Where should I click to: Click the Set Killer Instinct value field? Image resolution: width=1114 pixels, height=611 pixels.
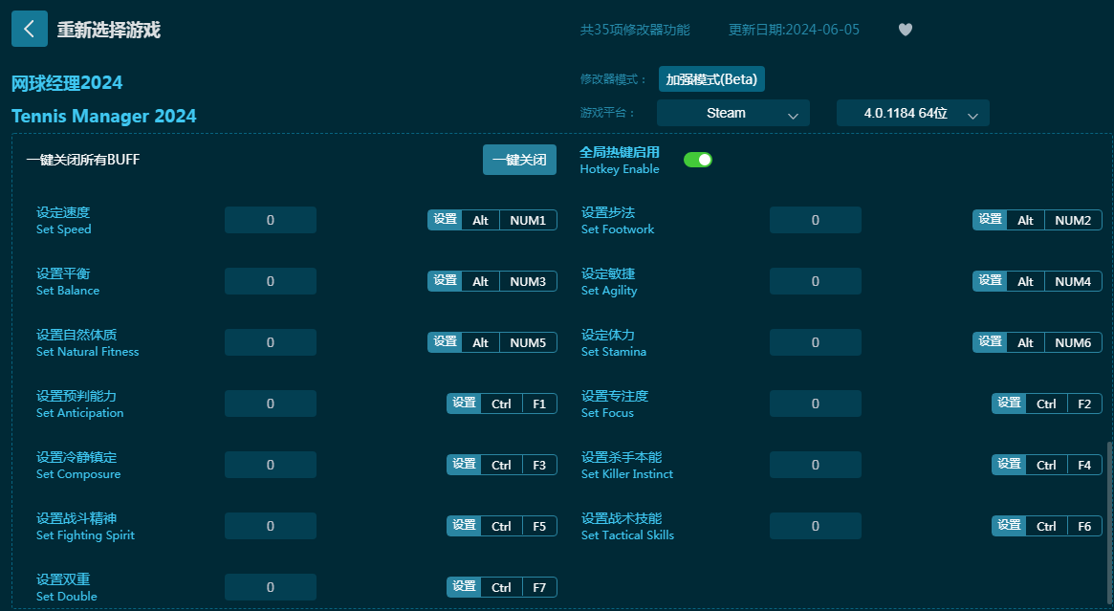[x=816, y=465]
